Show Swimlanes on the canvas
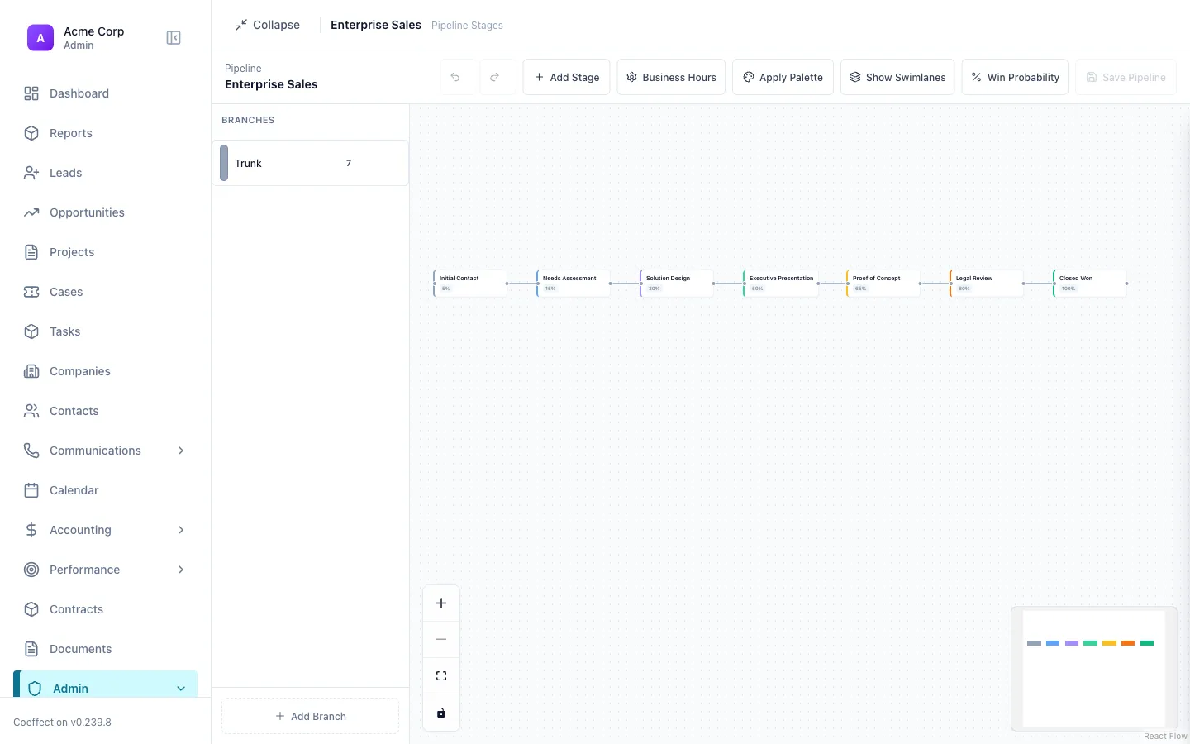 [897, 77]
